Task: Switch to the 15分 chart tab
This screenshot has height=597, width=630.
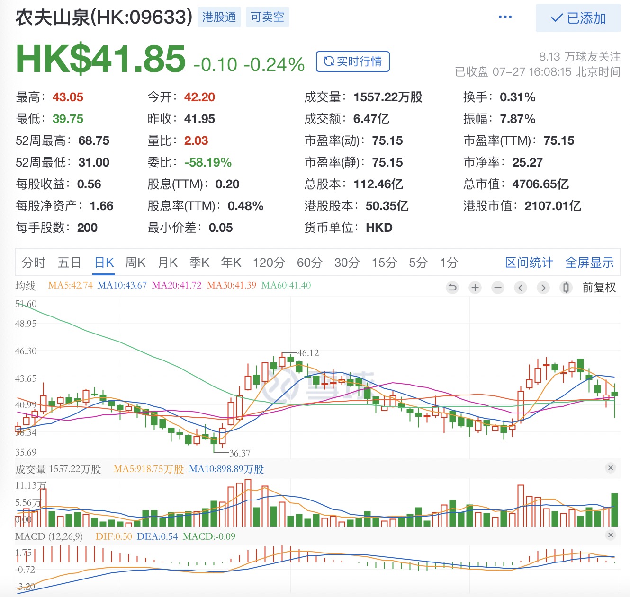Action: tap(384, 263)
